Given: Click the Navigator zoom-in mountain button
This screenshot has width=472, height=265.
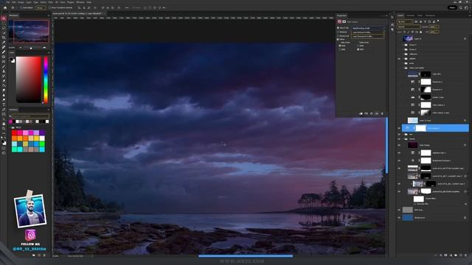Looking at the screenshot, I should click(44, 47).
